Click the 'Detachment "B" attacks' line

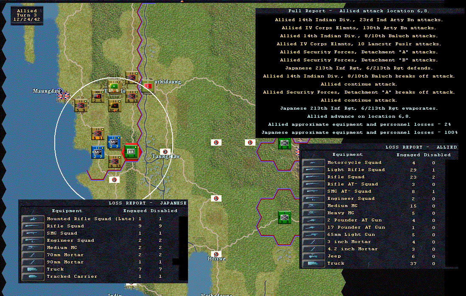tap(359, 60)
